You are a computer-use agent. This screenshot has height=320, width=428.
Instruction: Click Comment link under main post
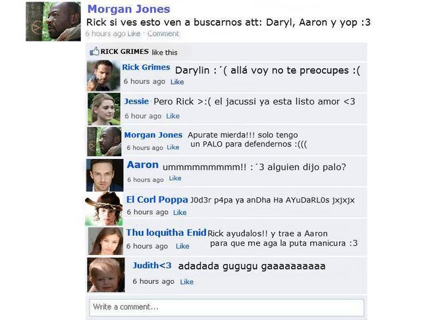click(163, 34)
